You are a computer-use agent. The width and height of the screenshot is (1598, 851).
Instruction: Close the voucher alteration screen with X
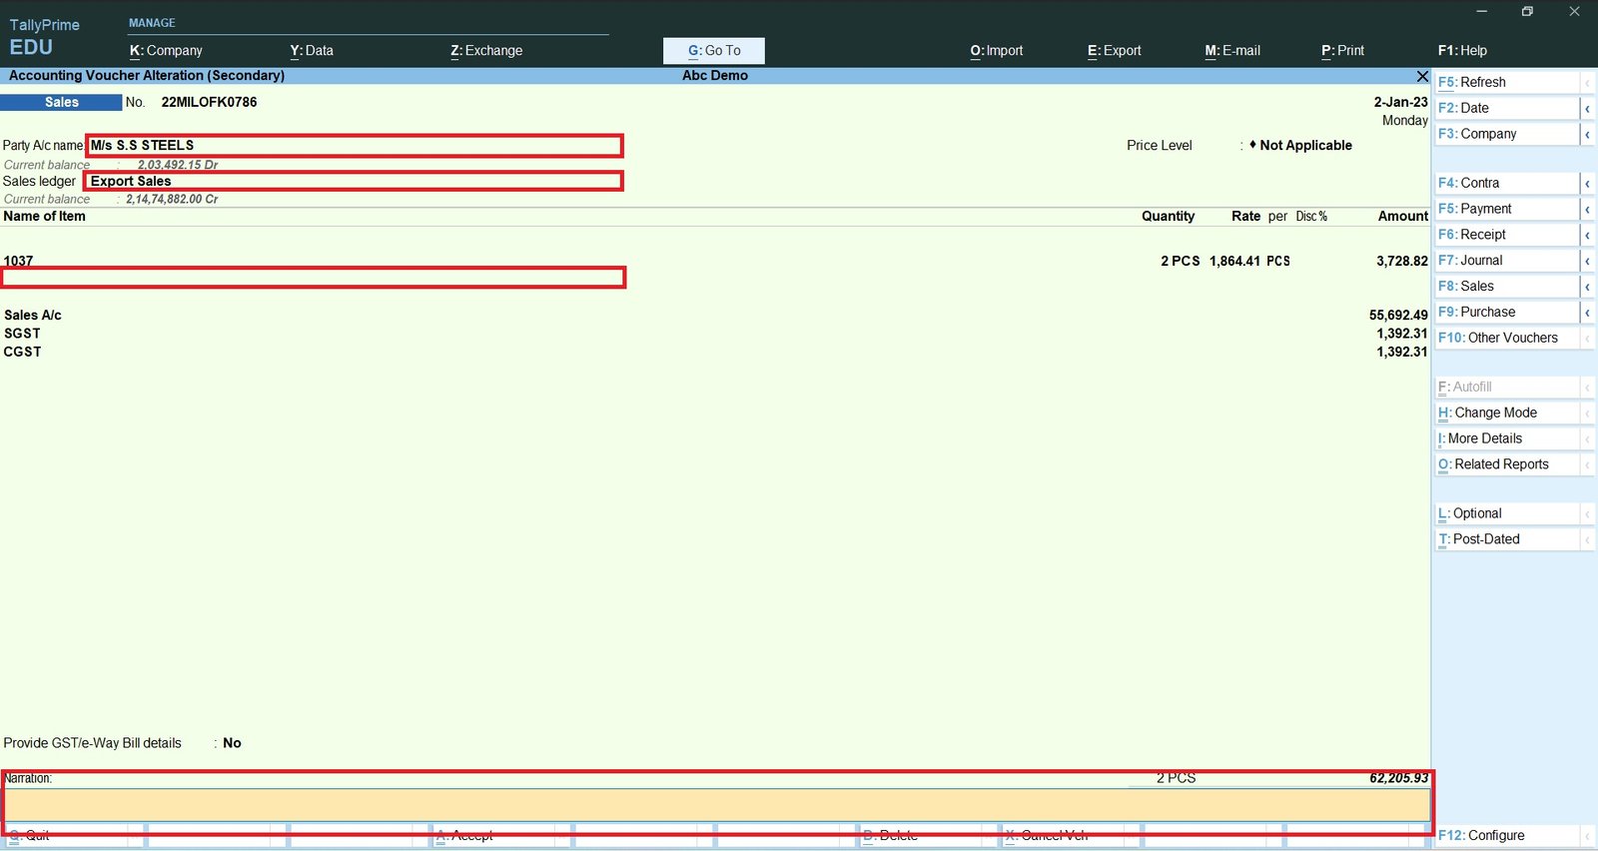click(1422, 76)
